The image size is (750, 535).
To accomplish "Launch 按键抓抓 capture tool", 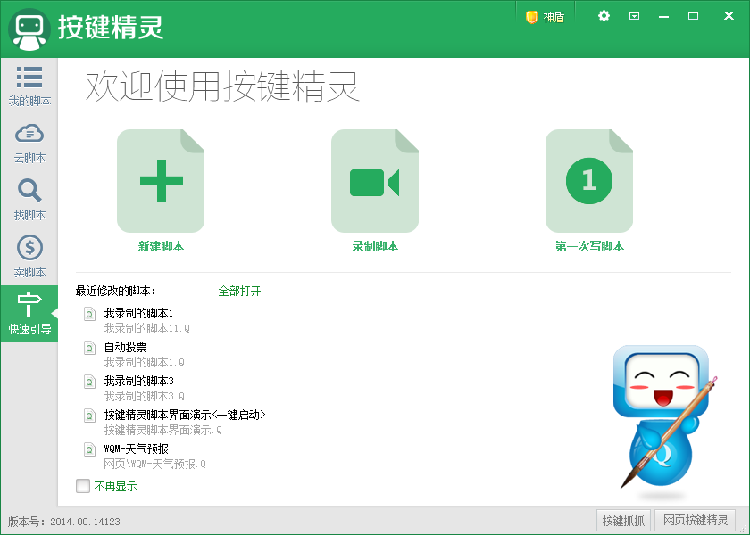I will [622, 520].
